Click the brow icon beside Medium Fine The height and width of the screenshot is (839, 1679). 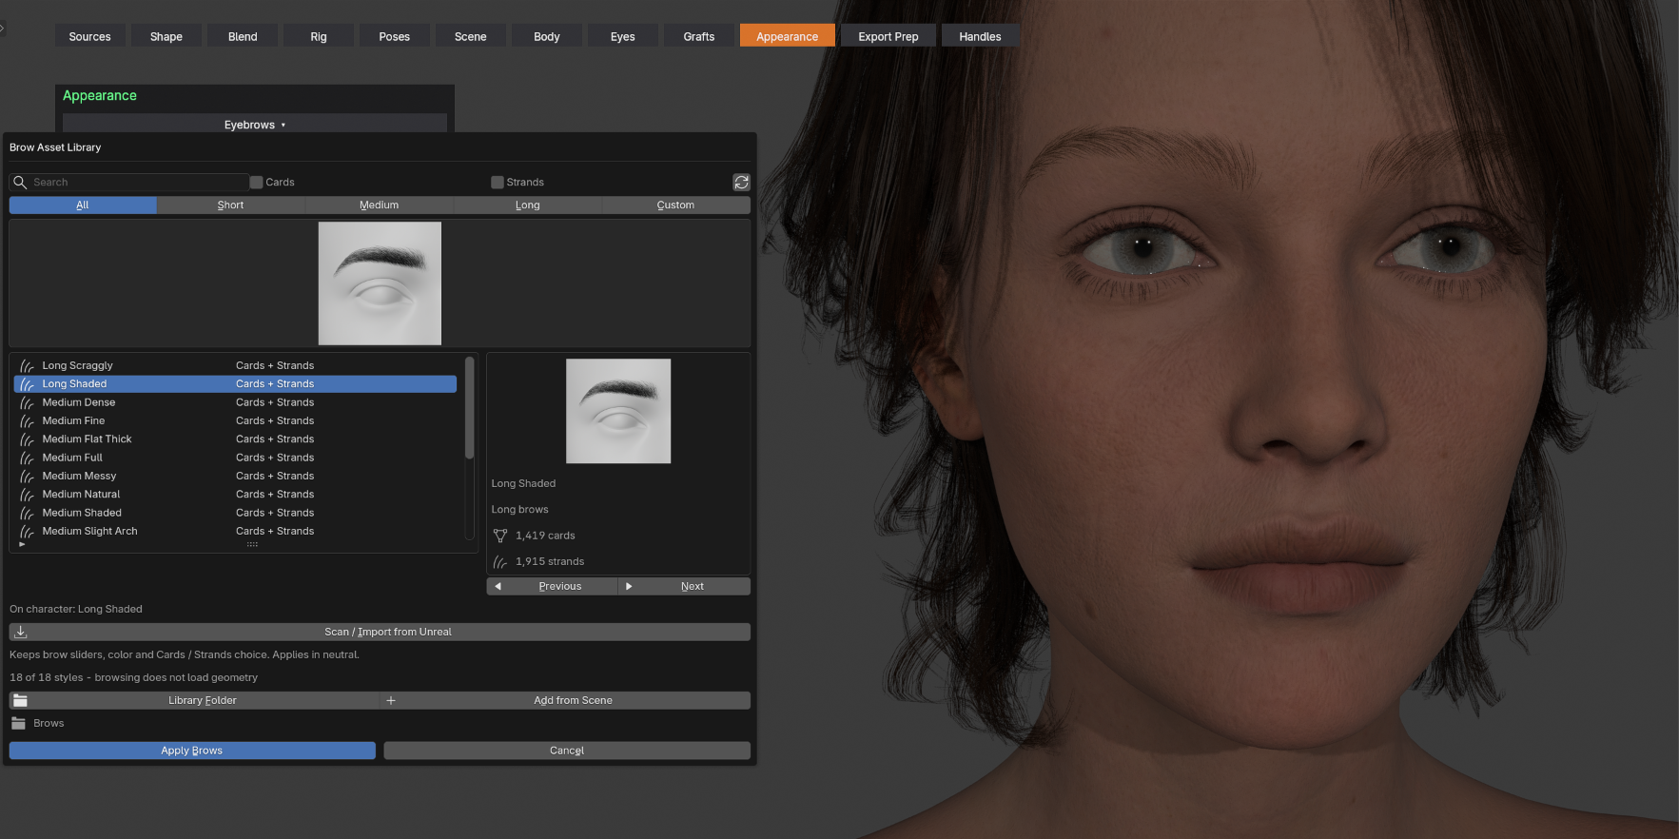27,420
